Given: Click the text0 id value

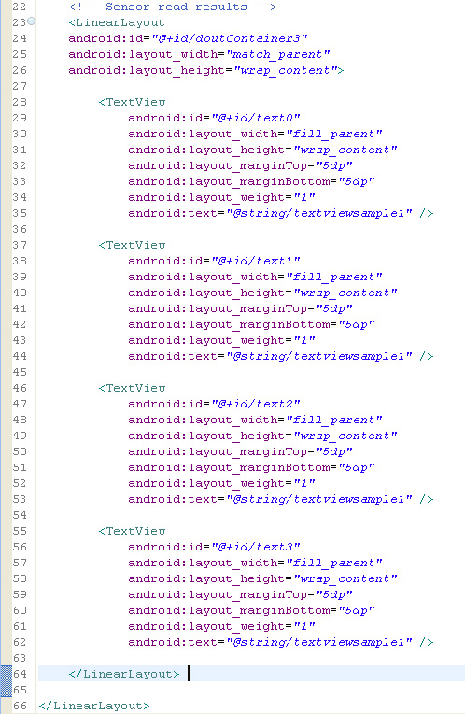Looking at the screenshot, I should pos(256,118).
